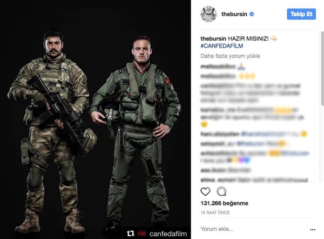Click thebursin username in caption

click(213, 38)
